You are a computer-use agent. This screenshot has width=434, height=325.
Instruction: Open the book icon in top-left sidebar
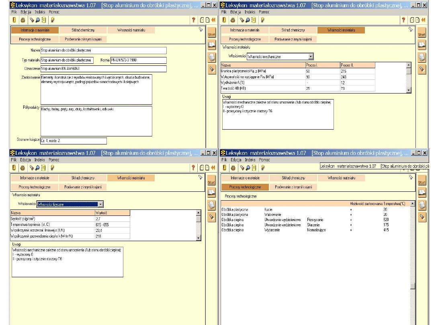point(211,45)
